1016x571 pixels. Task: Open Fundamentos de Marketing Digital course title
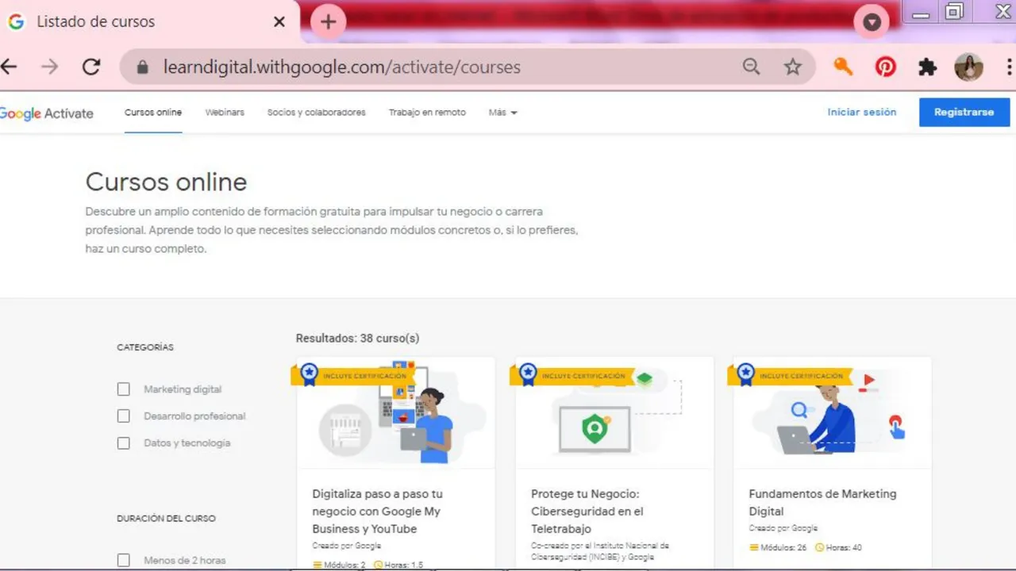(x=822, y=503)
